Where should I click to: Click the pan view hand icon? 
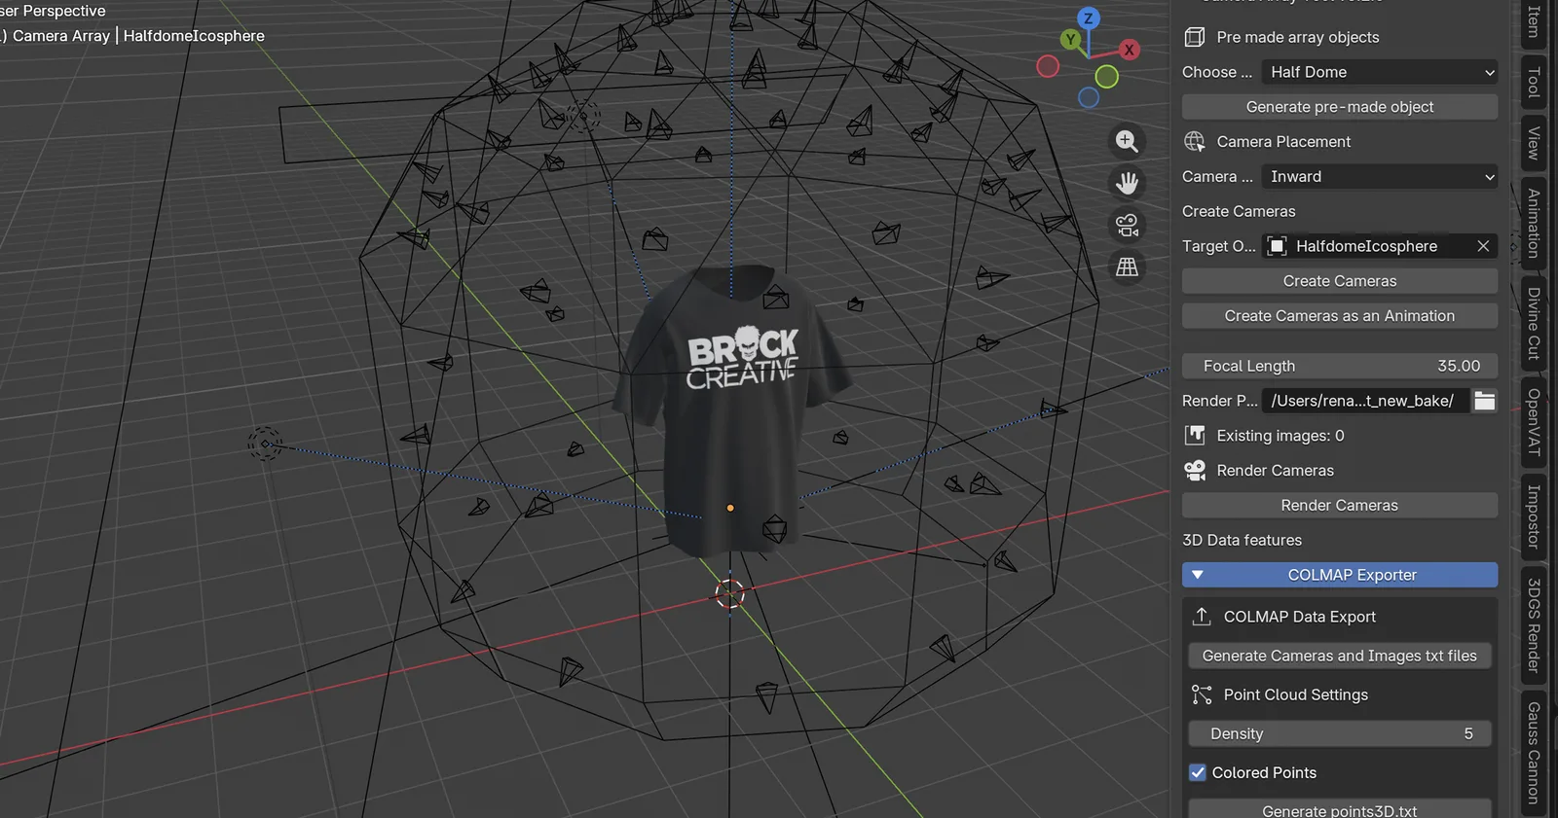pyautogui.click(x=1127, y=183)
